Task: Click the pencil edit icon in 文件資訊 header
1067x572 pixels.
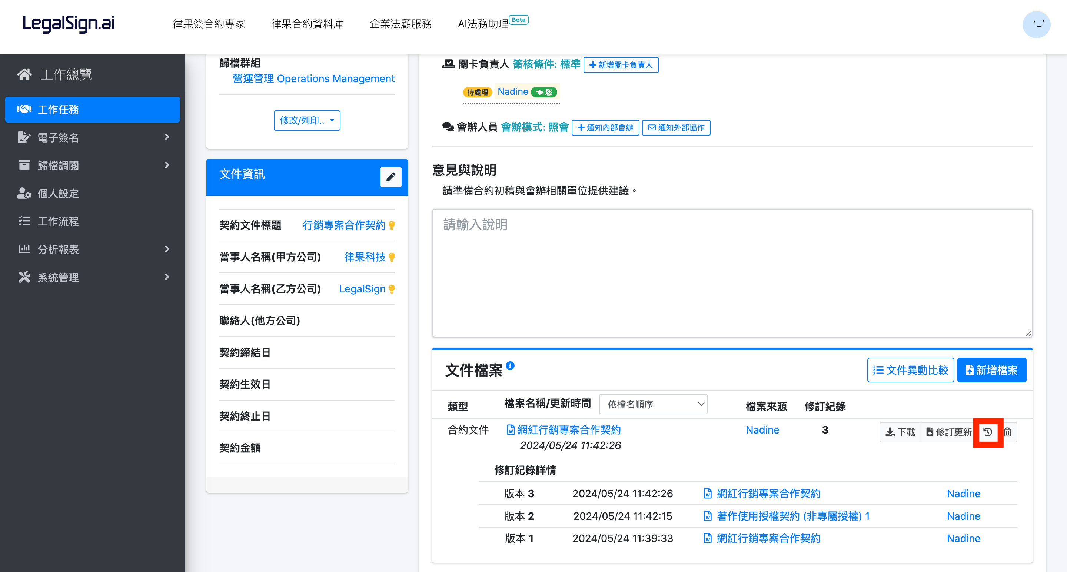Action: coord(390,177)
